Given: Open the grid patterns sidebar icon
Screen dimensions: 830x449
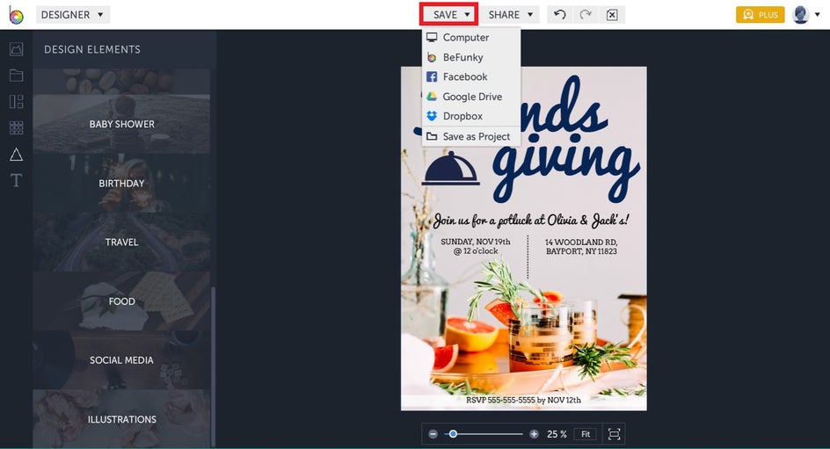Looking at the screenshot, I should (17, 127).
